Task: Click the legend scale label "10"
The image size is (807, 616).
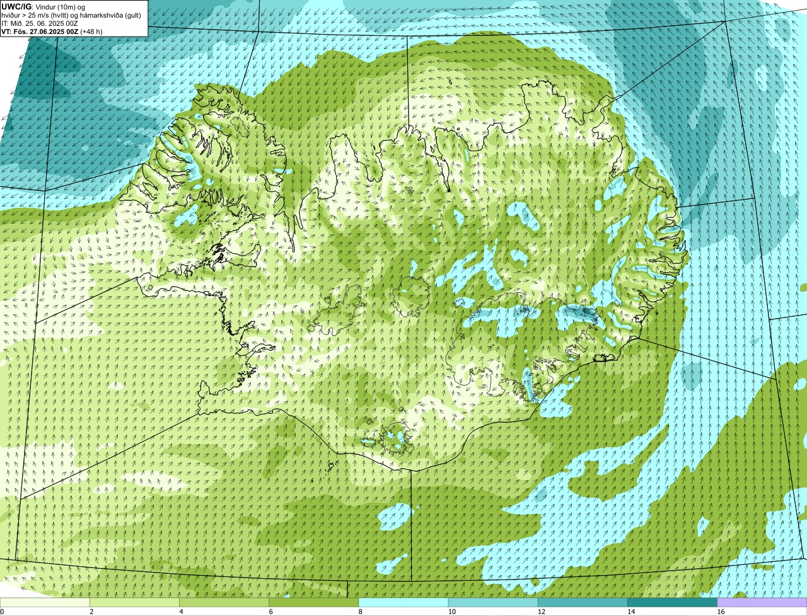Action: (451, 612)
